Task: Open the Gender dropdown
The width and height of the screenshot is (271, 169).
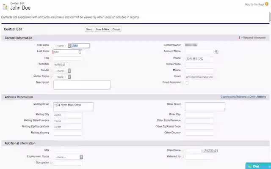Action: click(x=62, y=71)
